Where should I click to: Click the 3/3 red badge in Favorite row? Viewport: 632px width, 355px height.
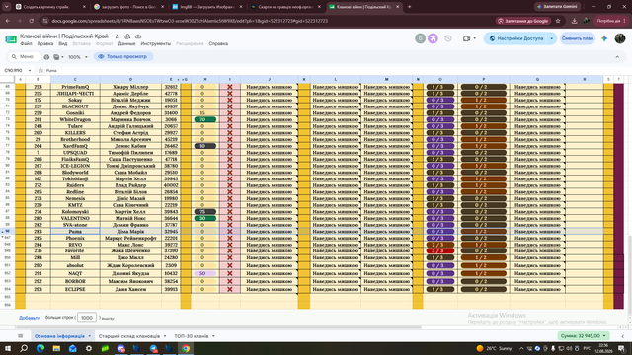click(x=440, y=250)
